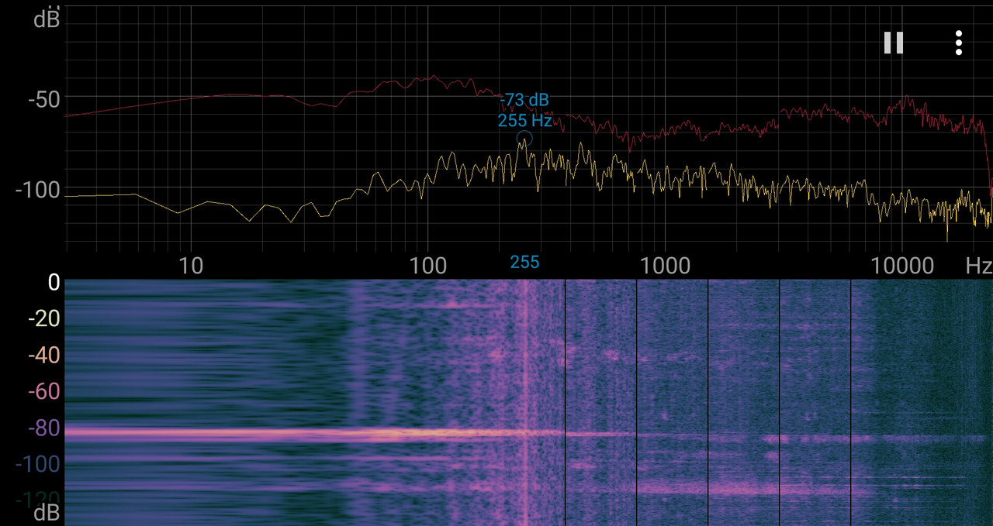
Task: Click the '100' frequency axis label
Action: tap(428, 266)
